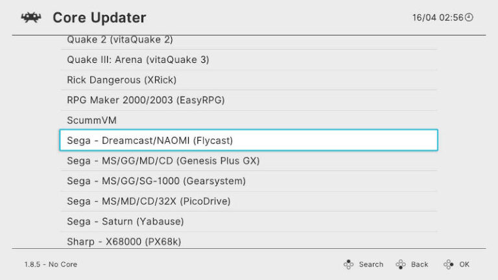
Task: Select the ScummVM core entry
Action: point(91,120)
